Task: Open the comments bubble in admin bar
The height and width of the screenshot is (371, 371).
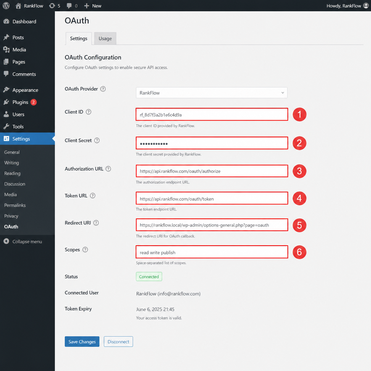Action: coord(69,6)
